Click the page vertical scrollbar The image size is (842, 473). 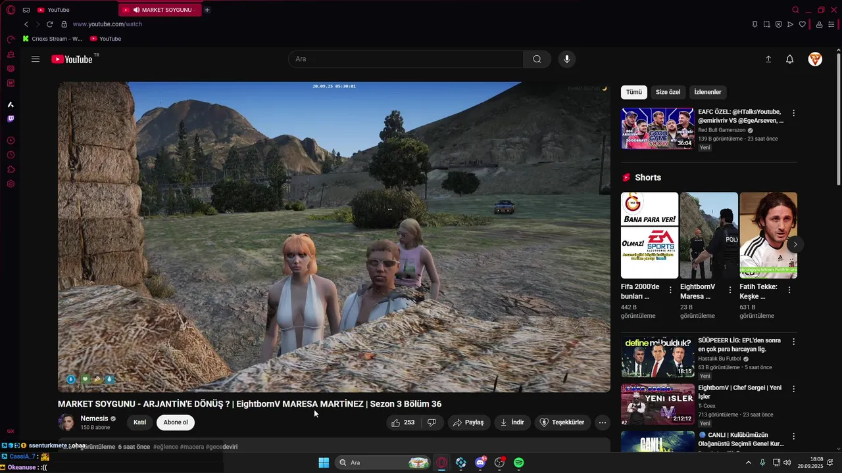click(838, 118)
